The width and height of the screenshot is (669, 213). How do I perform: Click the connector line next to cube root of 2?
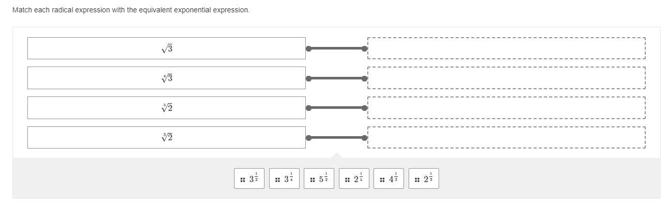tap(336, 138)
